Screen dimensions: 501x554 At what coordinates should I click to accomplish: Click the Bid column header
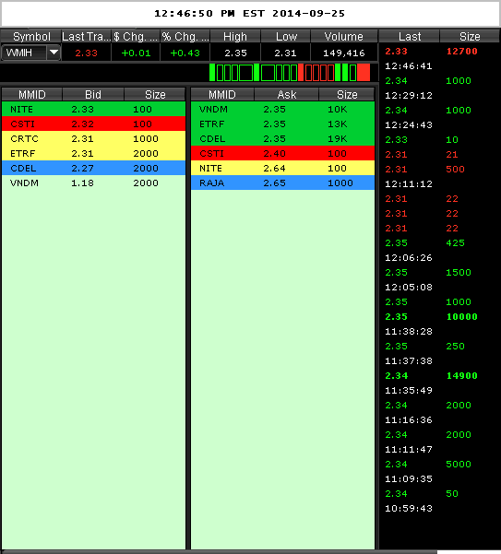[x=93, y=94]
